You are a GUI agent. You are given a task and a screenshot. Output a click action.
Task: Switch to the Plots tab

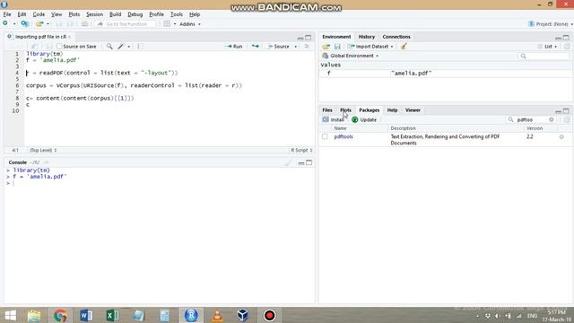click(x=345, y=109)
